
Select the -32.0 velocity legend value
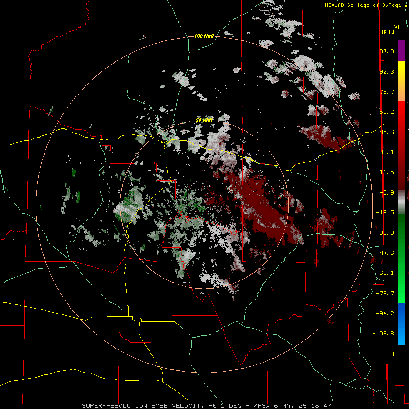click(x=385, y=233)
